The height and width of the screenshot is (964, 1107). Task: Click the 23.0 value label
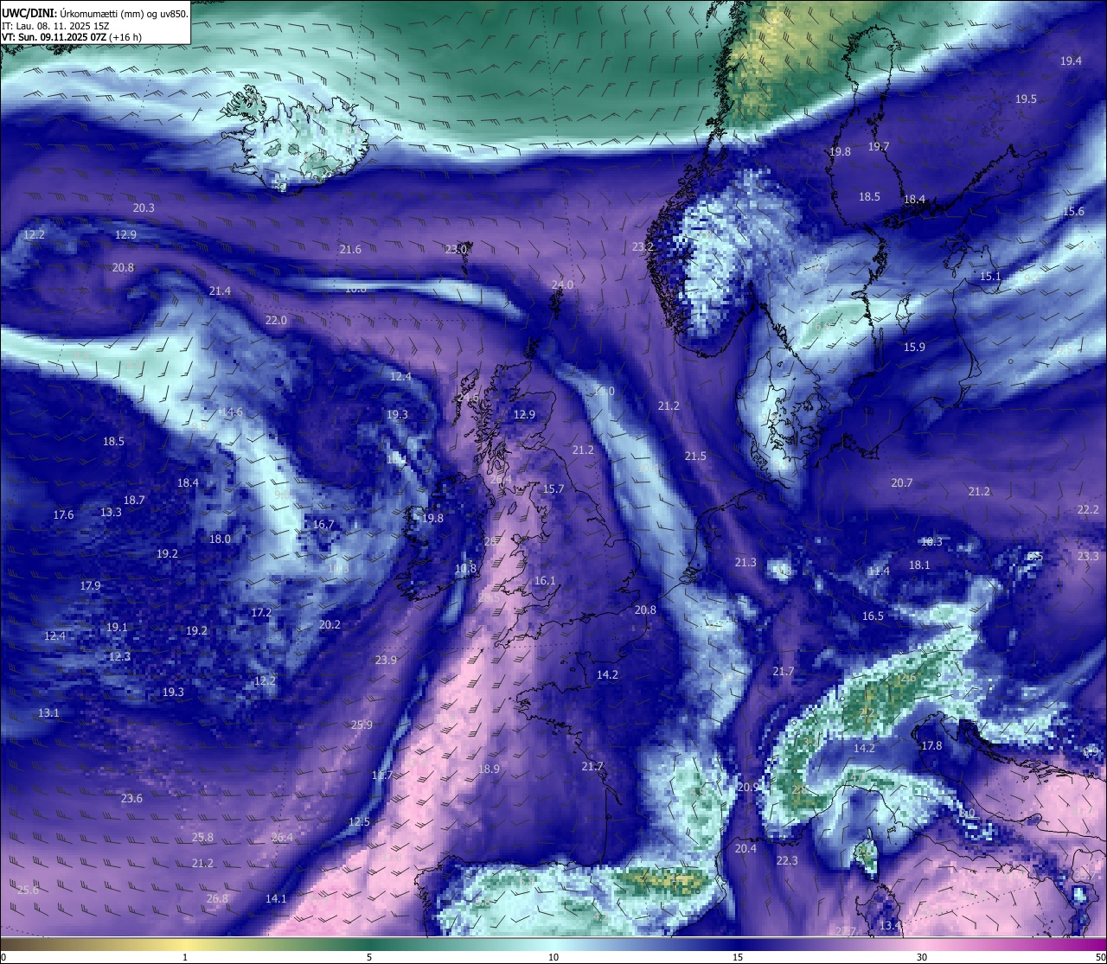click(x=456, y=250)
